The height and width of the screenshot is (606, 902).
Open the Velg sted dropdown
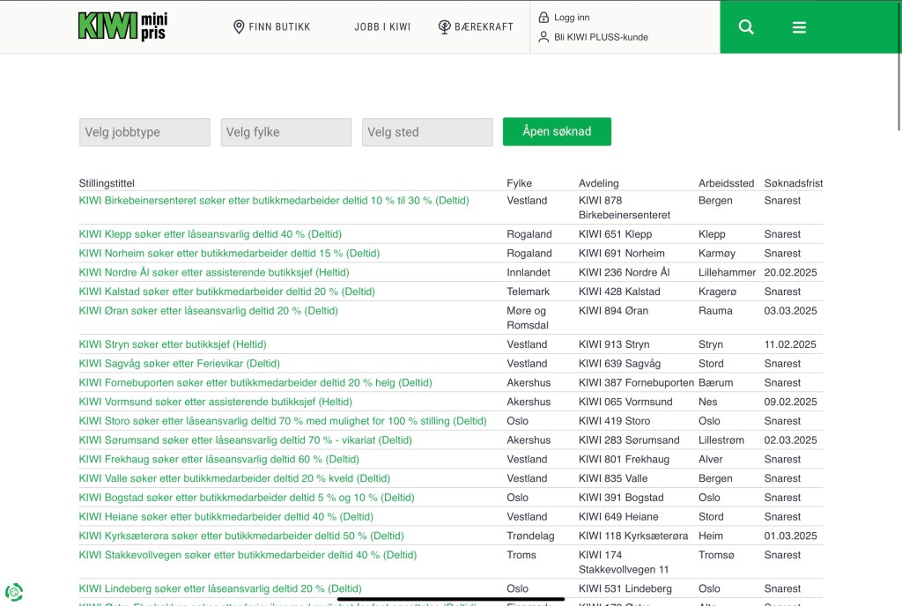[x=427, y=132]
